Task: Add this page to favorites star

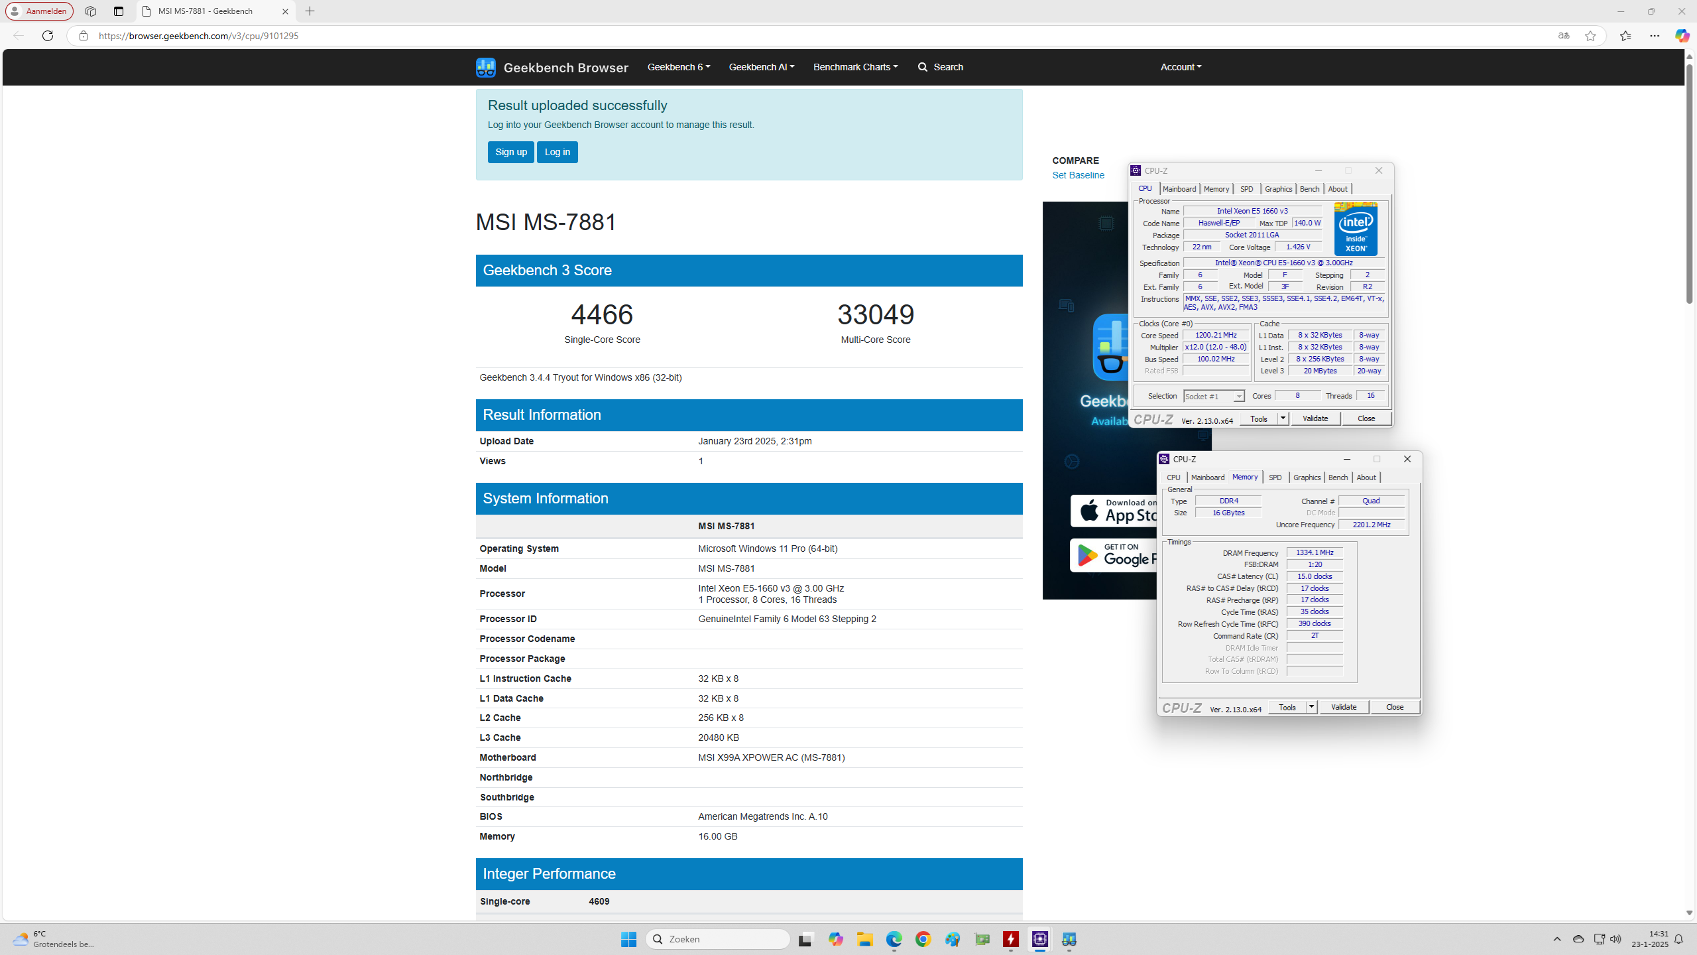Action: pyautogui.click(x=1590, y=36)
